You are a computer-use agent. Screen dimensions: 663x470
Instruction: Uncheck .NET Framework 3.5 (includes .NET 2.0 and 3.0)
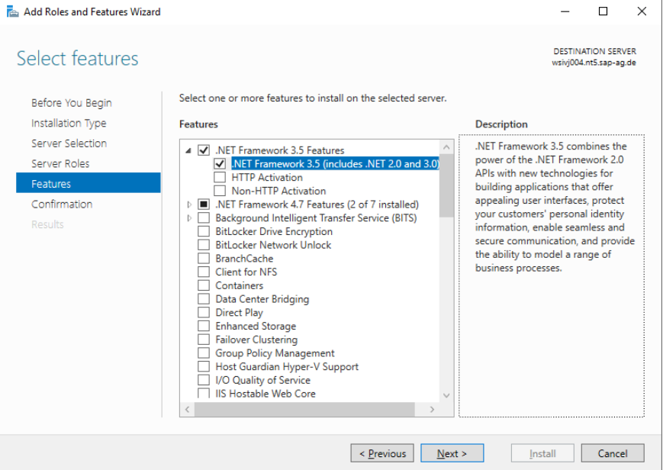click(x=219, y=163)
